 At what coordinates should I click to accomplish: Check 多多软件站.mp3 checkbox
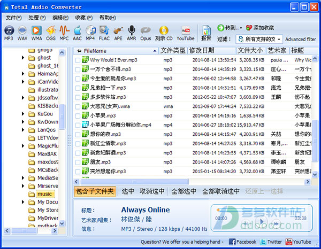pos(78,97)
